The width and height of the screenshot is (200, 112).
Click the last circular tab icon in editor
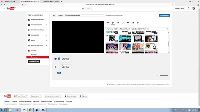138,23
